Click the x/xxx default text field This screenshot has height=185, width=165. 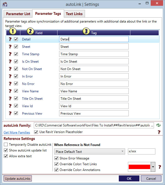pos(142,151)
